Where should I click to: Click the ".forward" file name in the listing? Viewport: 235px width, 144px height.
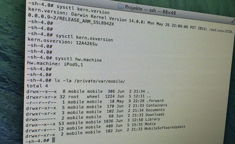(x=155, y=101)
